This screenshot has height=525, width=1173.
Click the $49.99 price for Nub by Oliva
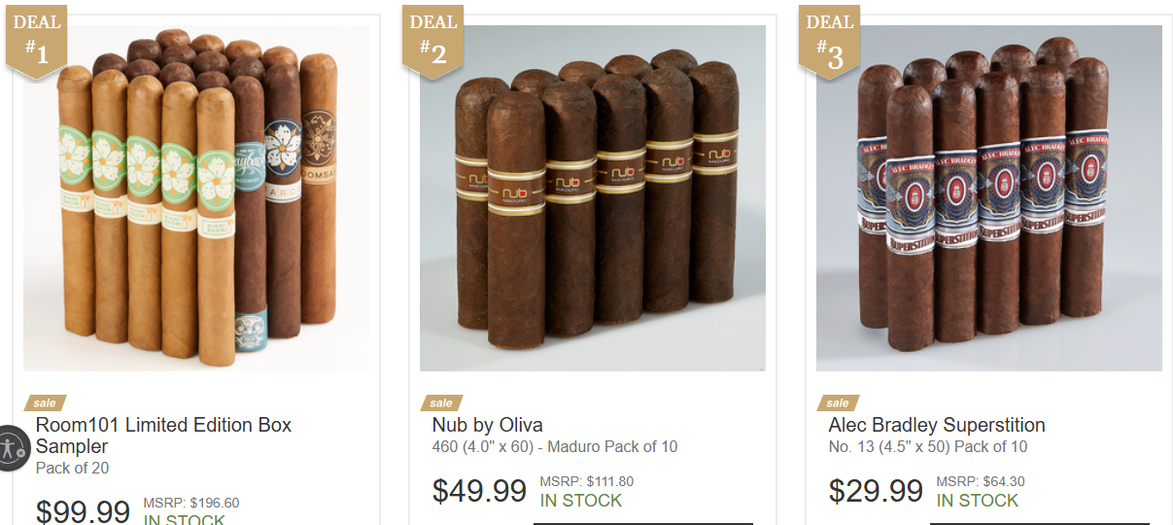479,491
